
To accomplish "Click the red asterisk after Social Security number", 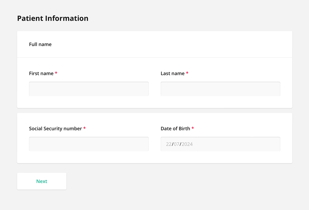I will tap(85, 128).
